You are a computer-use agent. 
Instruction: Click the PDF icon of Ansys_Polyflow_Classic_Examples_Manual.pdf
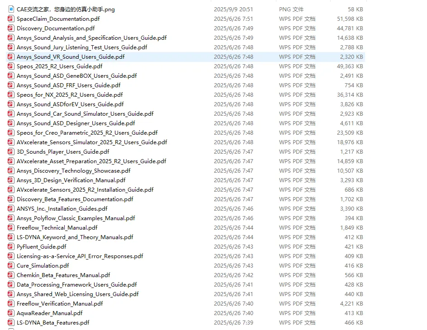[11, 218]
